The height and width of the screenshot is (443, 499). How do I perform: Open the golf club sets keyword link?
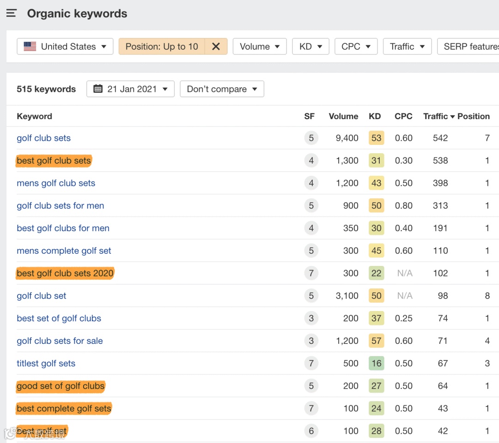tap(44, 138)
